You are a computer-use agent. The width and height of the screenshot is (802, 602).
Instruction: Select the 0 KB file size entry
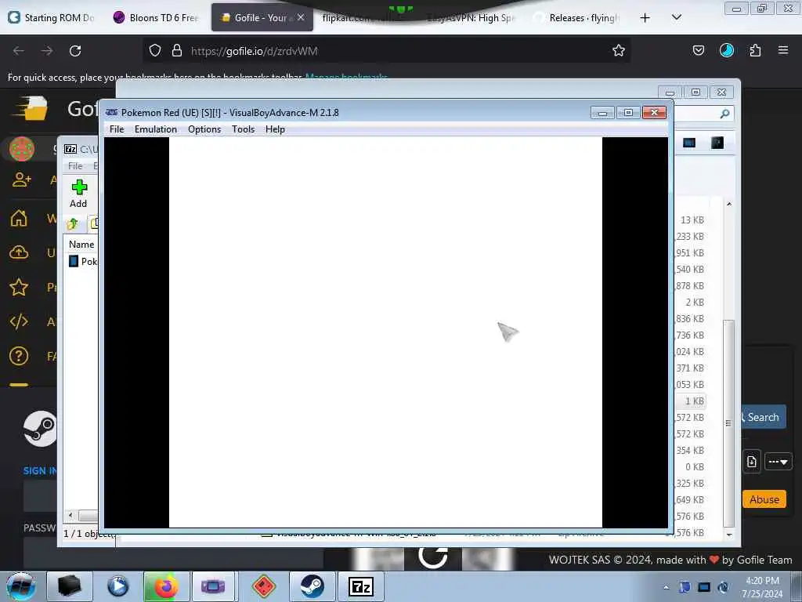click(x=695, y=467)
